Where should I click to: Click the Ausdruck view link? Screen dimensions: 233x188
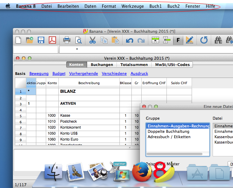coord(139,74)
